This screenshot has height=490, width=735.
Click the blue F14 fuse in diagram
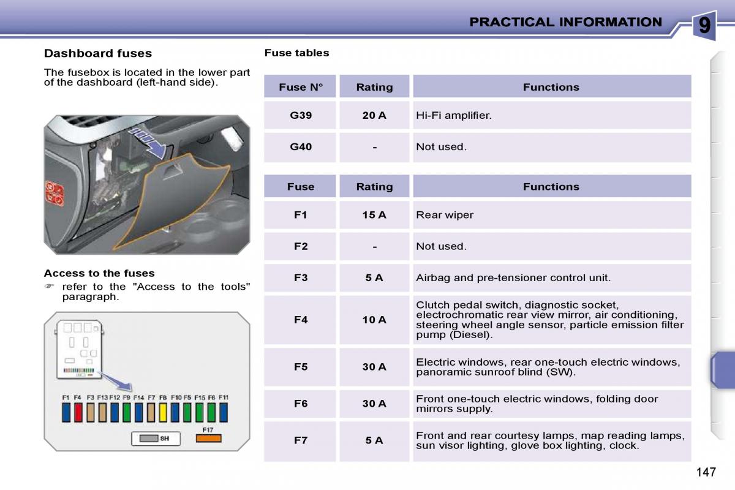coord(139,412)
